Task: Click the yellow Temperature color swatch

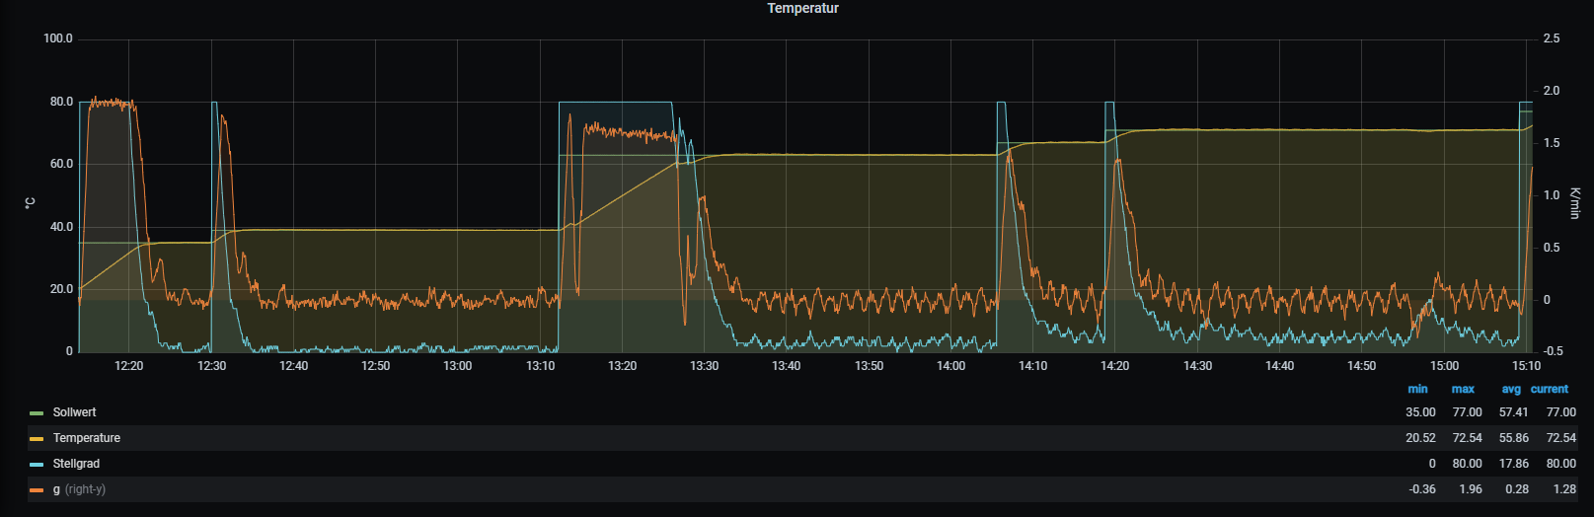Action: 37,439
